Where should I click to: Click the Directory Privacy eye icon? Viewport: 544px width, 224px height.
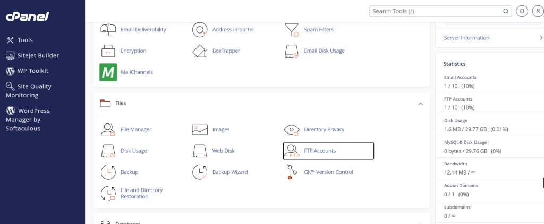pos(292,129)
